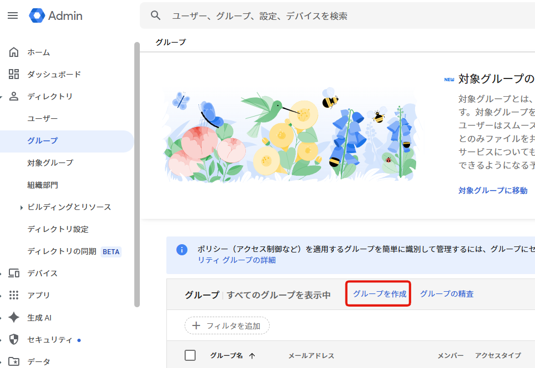The height and width of the screenshot is (368, 535).
Task: Click the デバイス devices icon
Action: (14, 274)
